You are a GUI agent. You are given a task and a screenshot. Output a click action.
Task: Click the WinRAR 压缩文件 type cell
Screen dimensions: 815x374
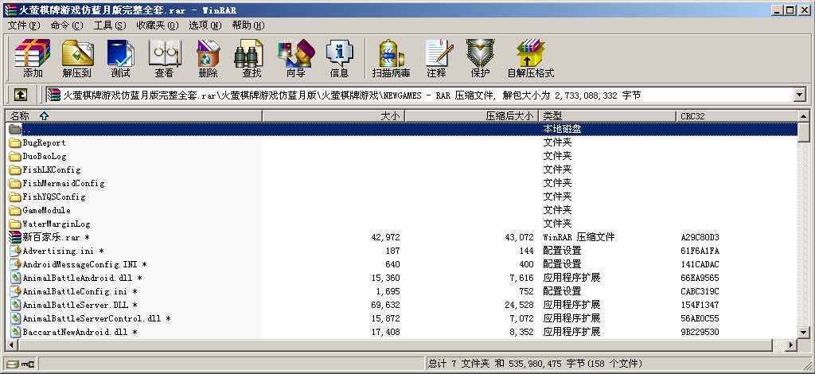(579, 237)
